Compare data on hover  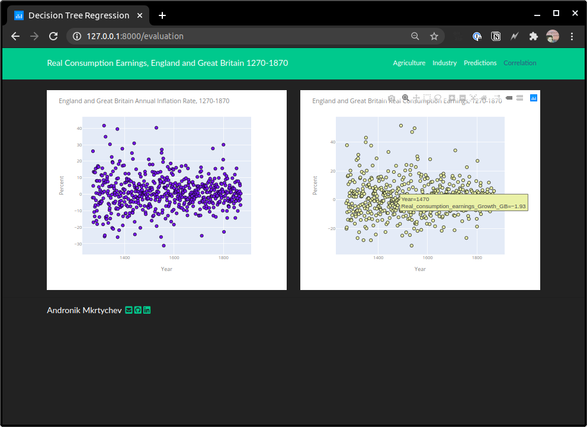519,98
